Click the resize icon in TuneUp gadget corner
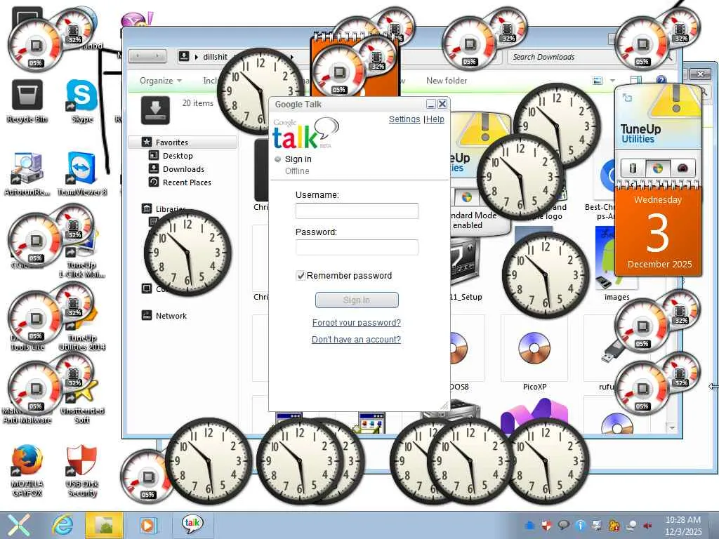 627,98
